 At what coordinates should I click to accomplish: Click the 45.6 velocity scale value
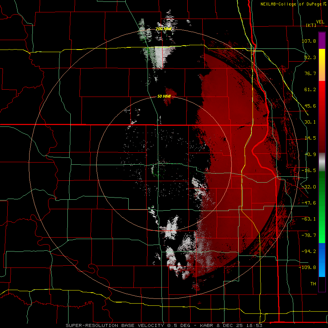310,106
